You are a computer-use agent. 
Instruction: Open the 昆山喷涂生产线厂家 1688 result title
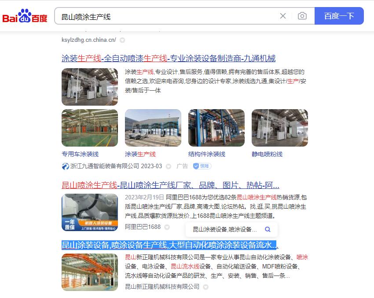(x=170, y=185)
